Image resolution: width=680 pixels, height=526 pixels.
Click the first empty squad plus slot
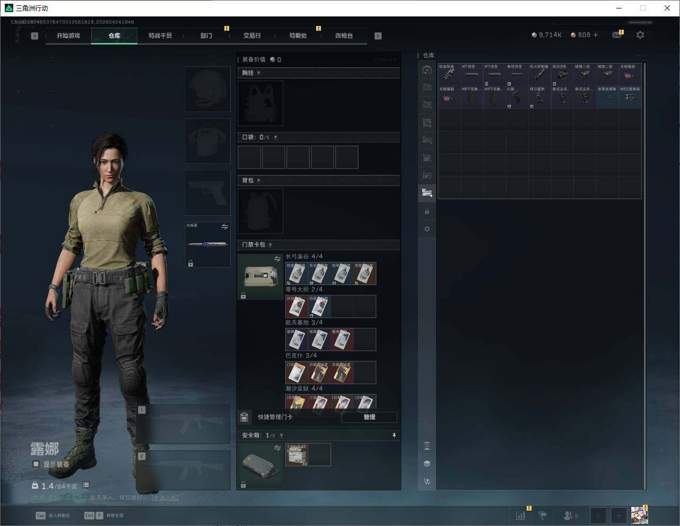click(598, 515)
